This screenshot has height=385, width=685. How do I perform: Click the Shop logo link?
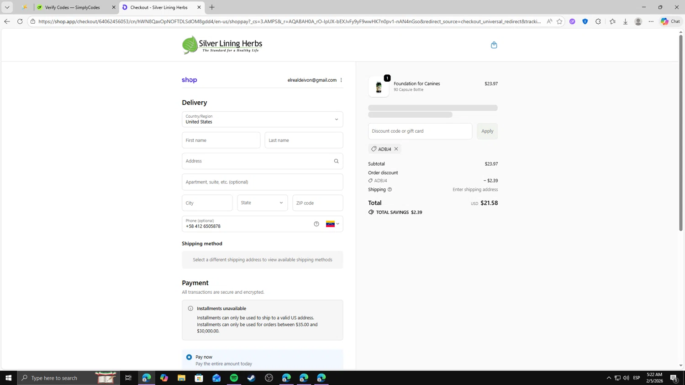[190, 80]
